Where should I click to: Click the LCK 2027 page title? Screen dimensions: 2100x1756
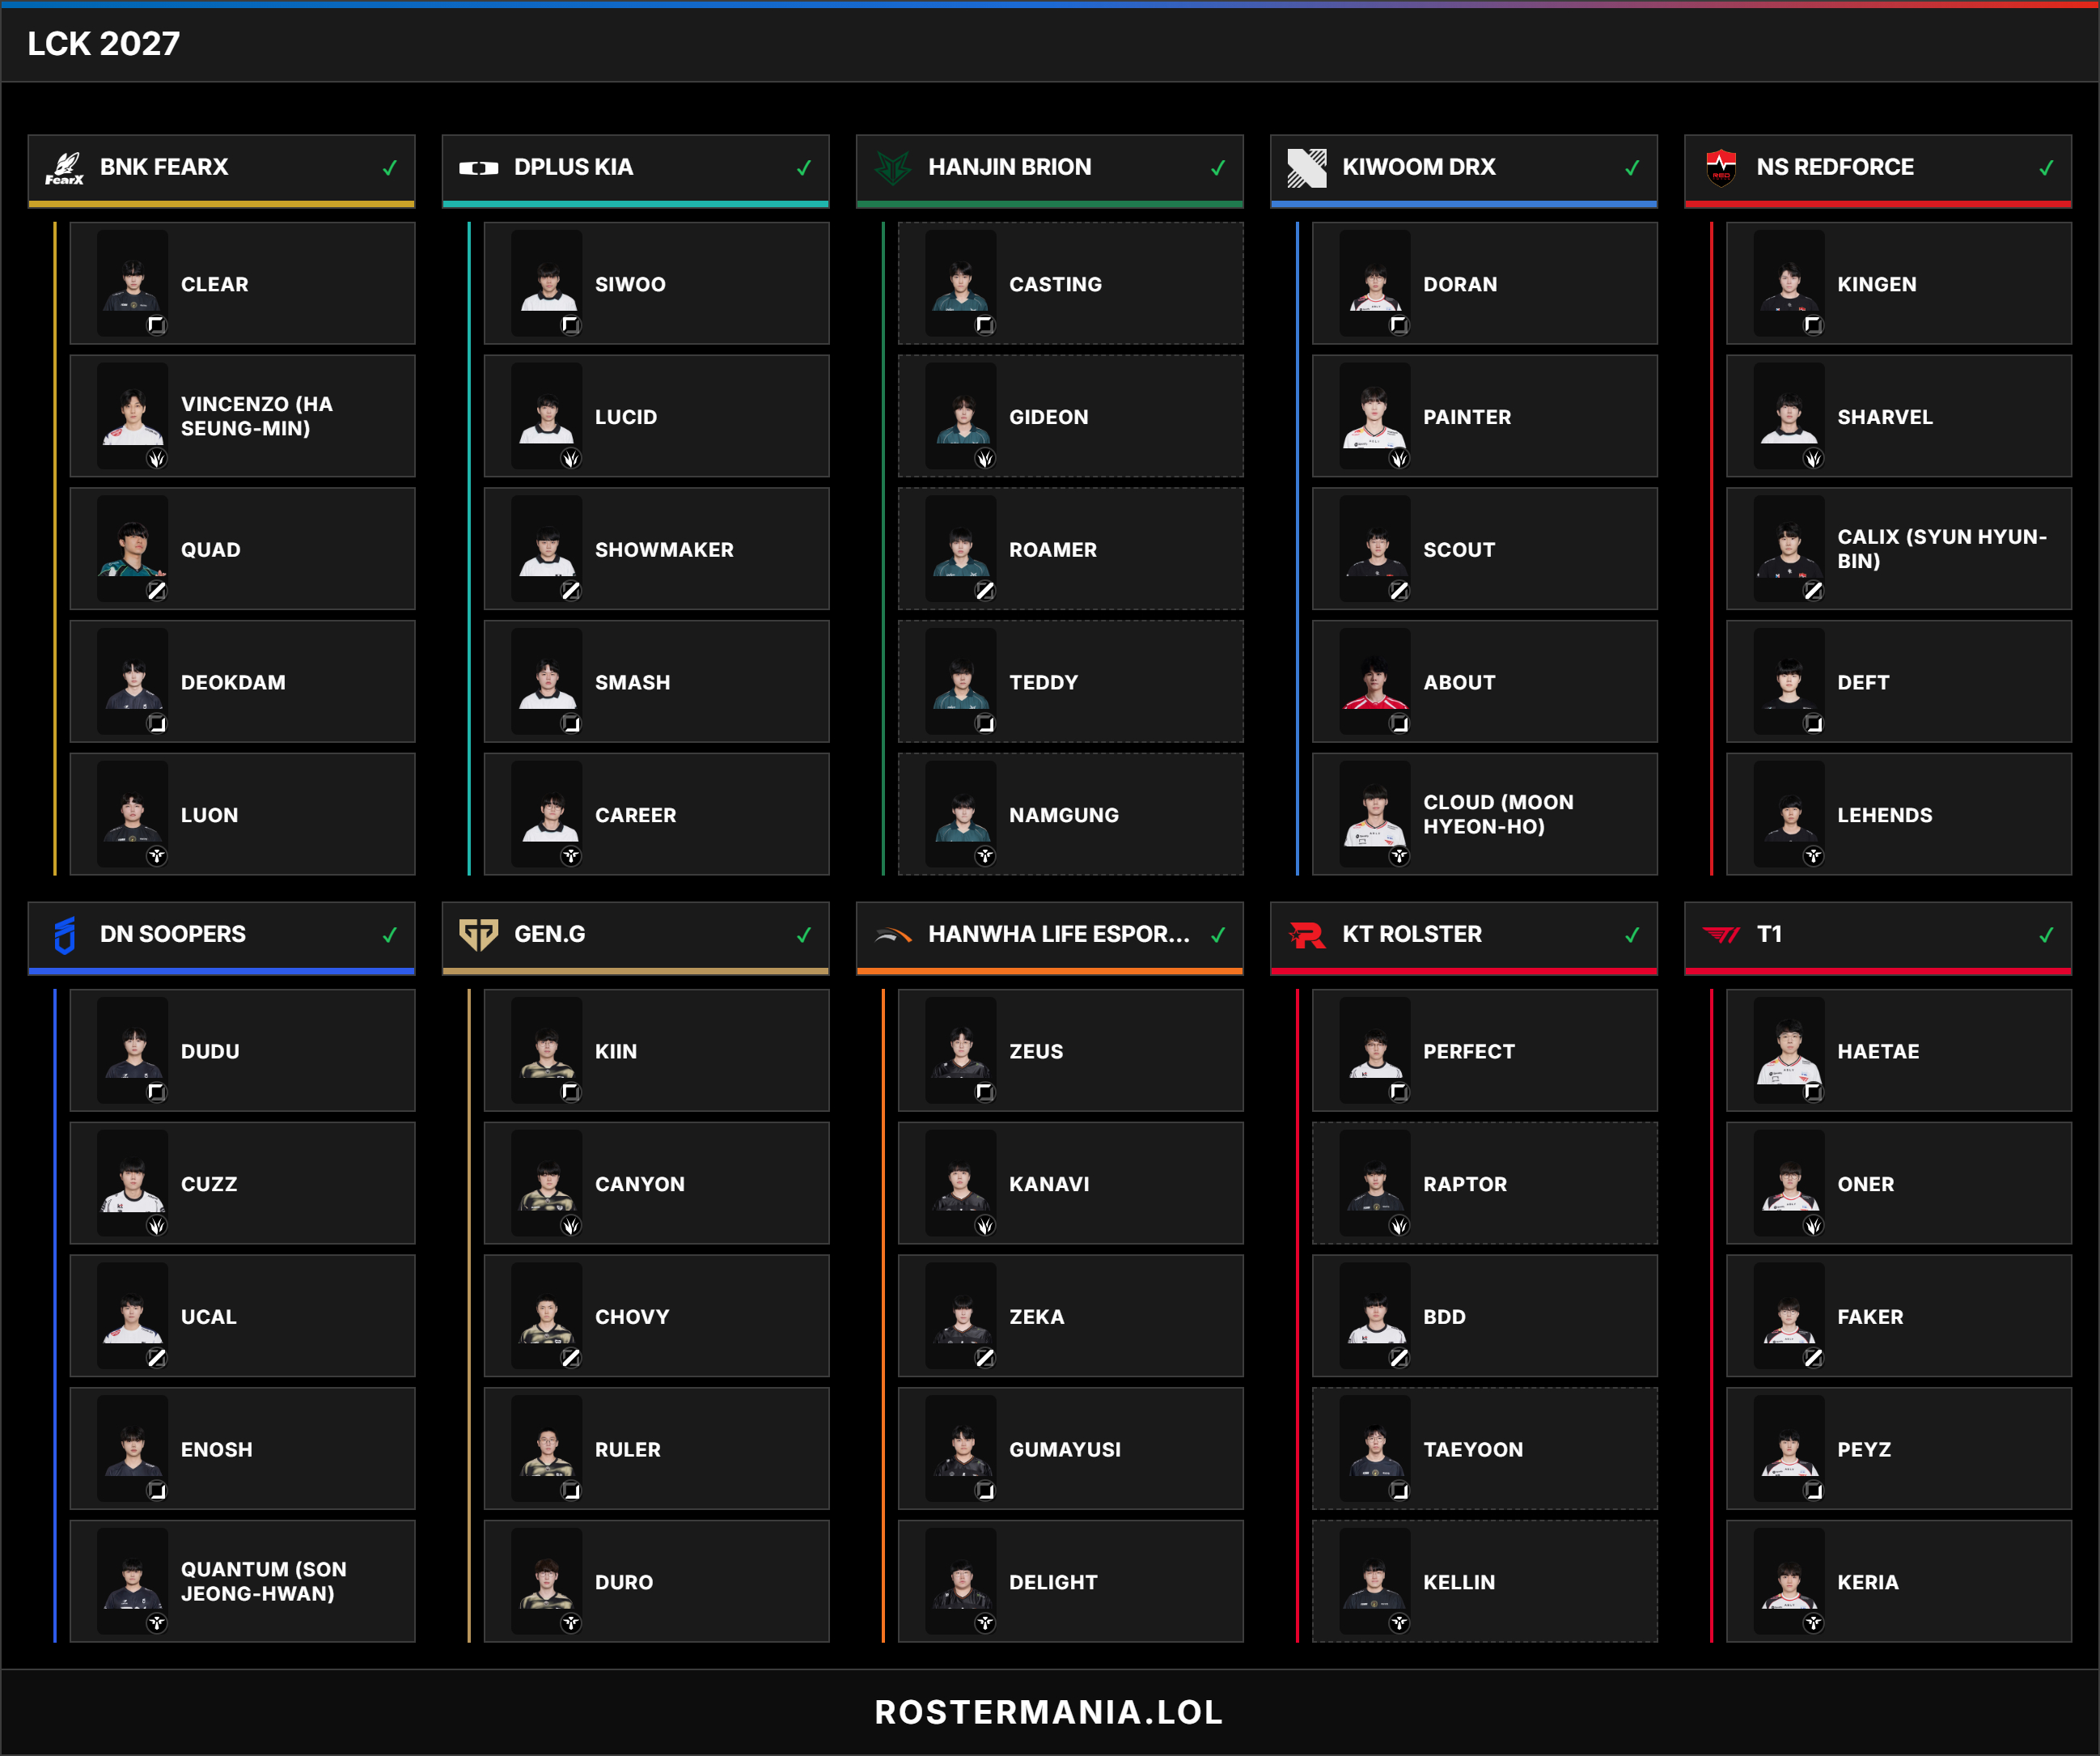(104, 43)
